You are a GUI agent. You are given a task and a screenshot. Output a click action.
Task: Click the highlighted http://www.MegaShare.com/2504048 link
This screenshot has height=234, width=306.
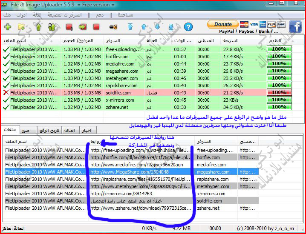(x=130, y=172)
